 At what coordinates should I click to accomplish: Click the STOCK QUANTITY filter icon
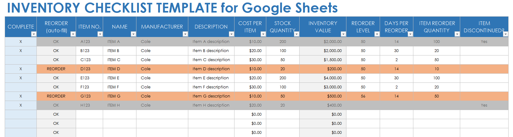coord(296,34)
